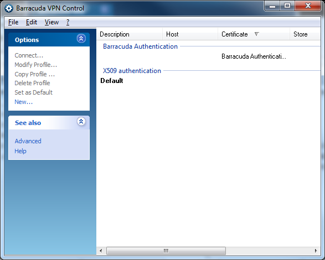Sort by the Description column header

pyautogui.click(x=130, y=34)
